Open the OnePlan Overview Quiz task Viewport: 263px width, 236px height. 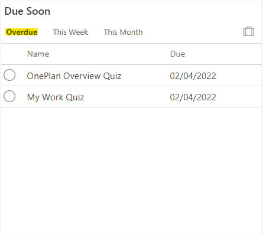pyautogui.click(x=74, y=76)
